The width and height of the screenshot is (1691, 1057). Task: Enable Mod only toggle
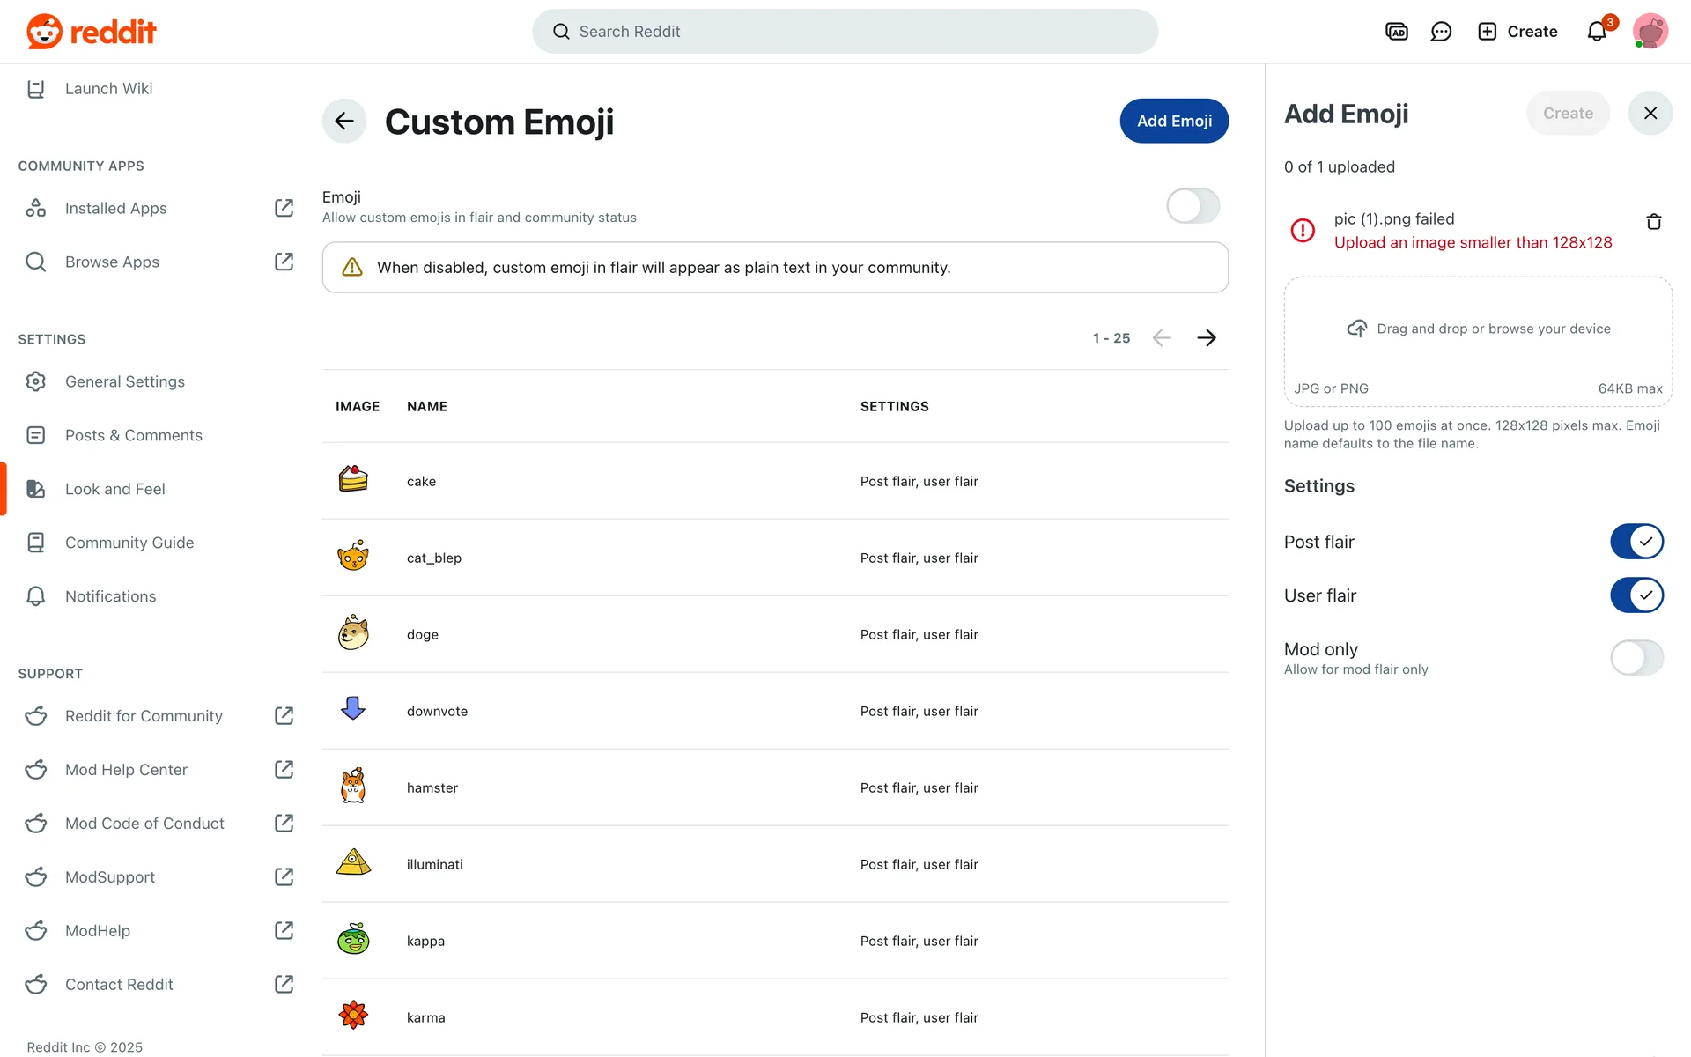tap(1636, 658)
